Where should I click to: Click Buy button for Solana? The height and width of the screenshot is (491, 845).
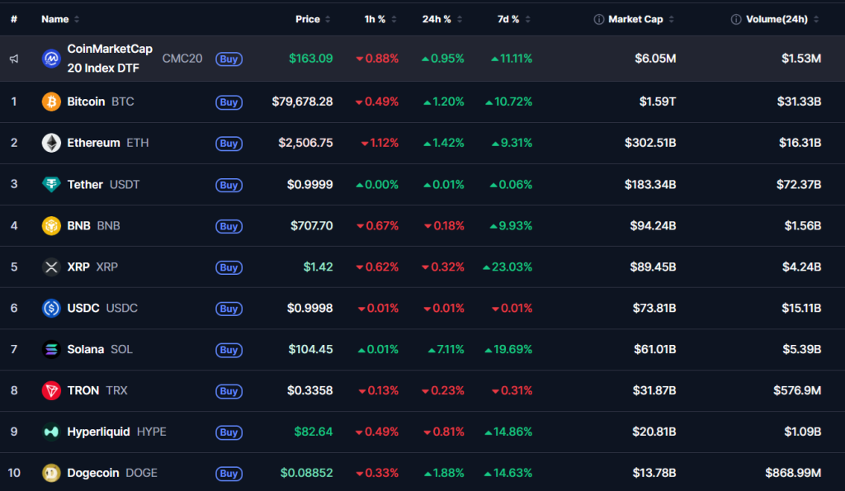coord(229,350)
